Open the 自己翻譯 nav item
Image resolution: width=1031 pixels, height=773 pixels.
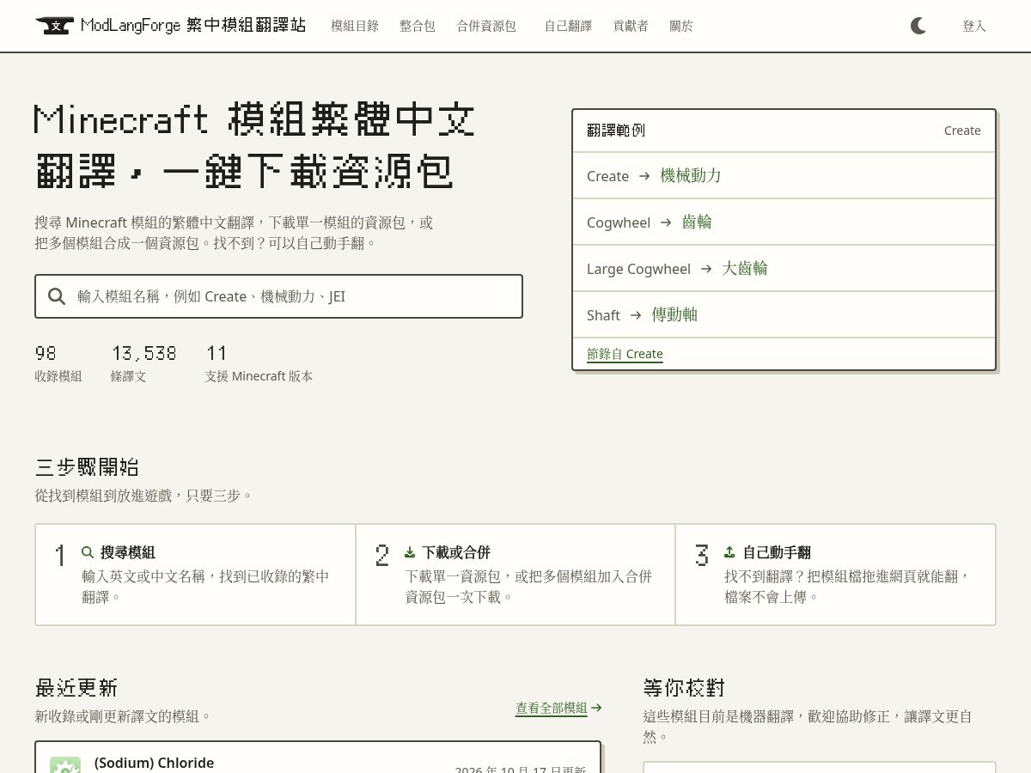tap(568, 26)
